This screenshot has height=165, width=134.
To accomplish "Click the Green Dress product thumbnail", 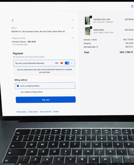I will coord(88,31).
